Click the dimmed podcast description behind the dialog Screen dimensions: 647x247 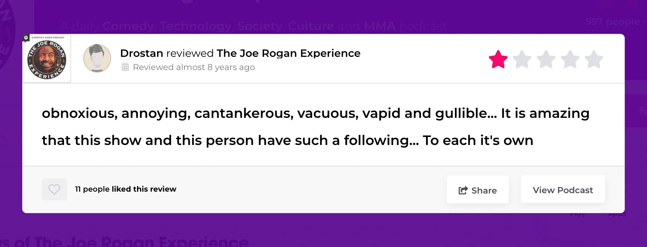pos(253,26)
